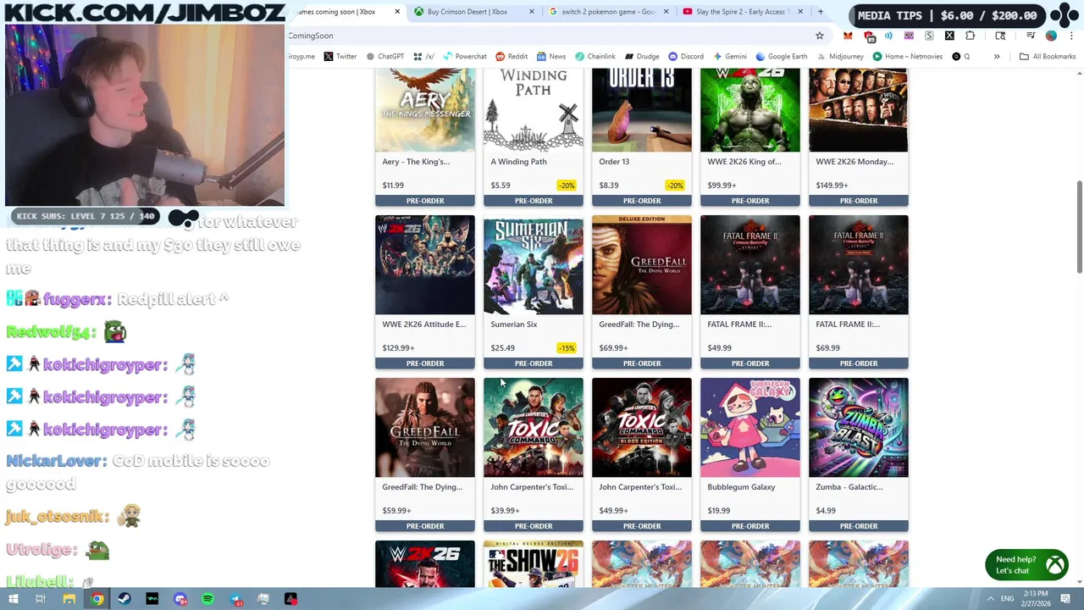Click the -20% badge on Order 13
This screenshot has width=1084, height=610.
(674, 185)
